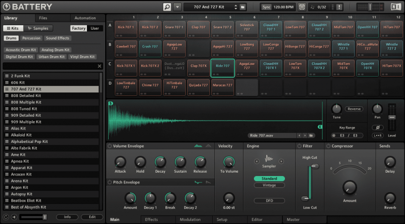Toggle the Reverse button

pos(354,109)
